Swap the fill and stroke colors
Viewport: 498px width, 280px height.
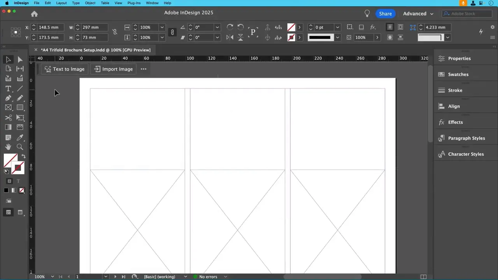coord(23,156)
